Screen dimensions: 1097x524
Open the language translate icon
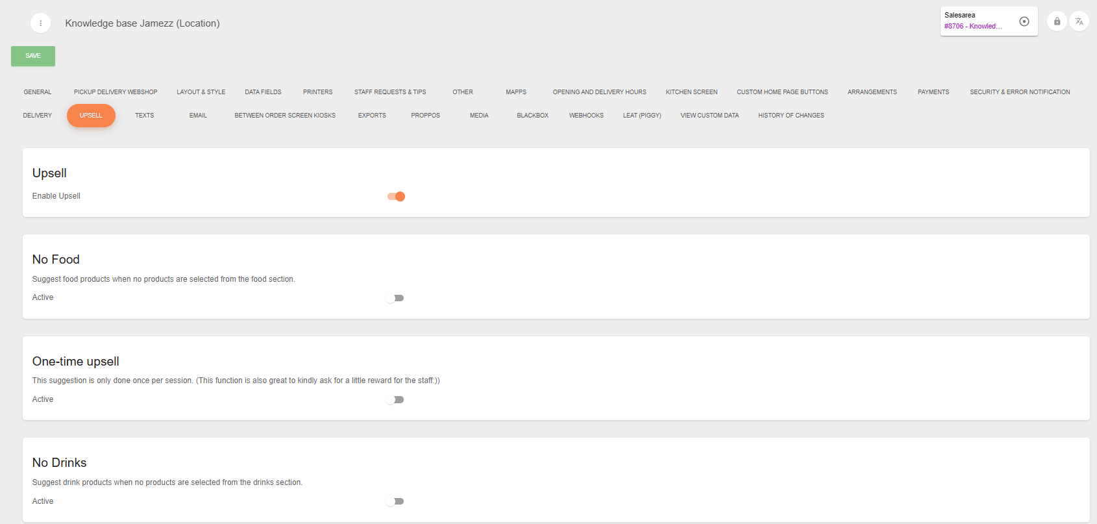(x=1079, y=21)
